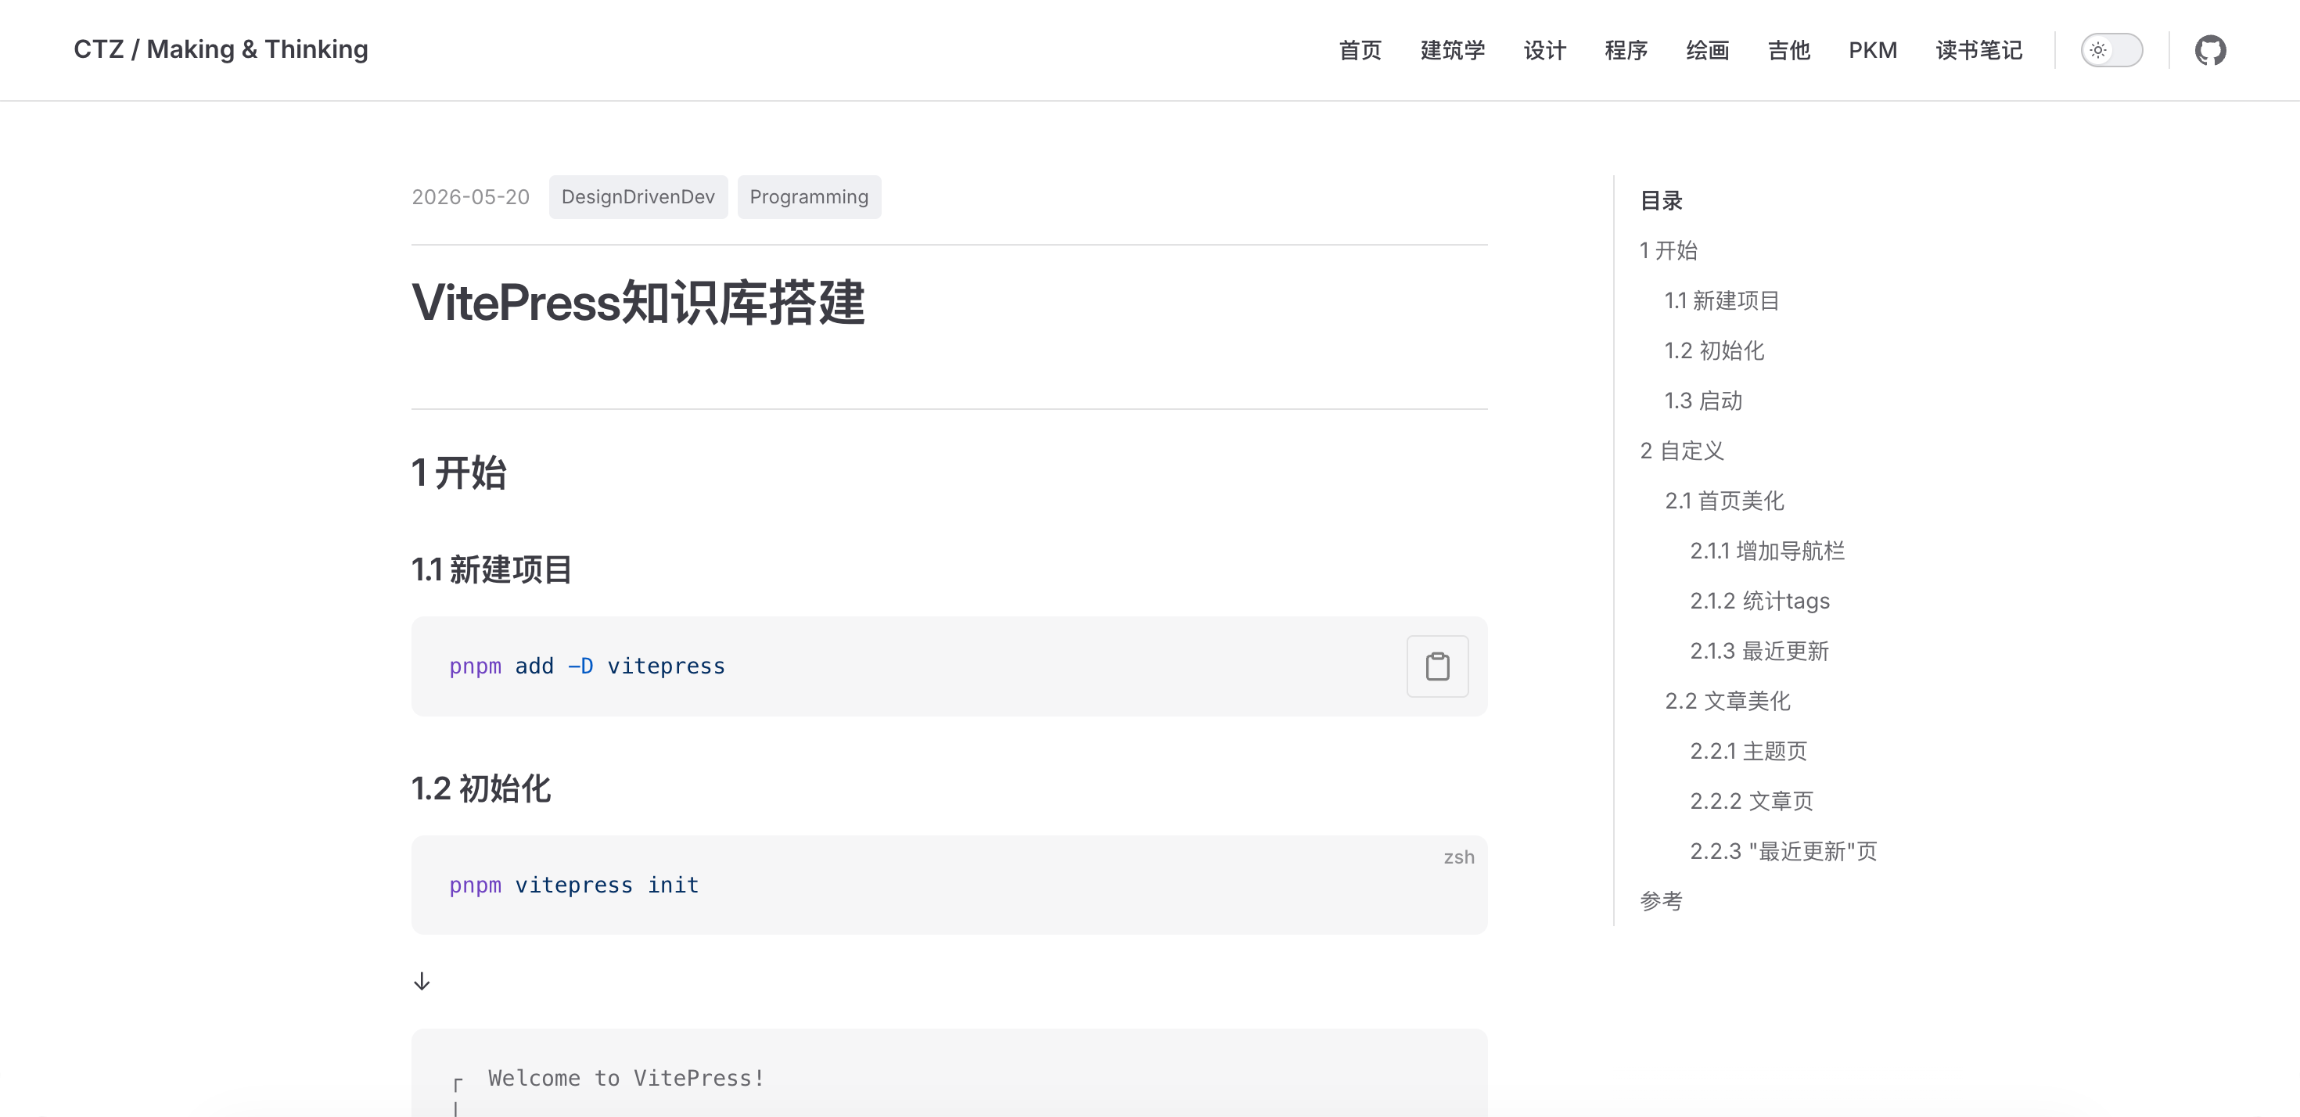Click the 1.2 初始化 subheading
This screenshot has width=2300, height=1117.
click(x=480, y=788)
